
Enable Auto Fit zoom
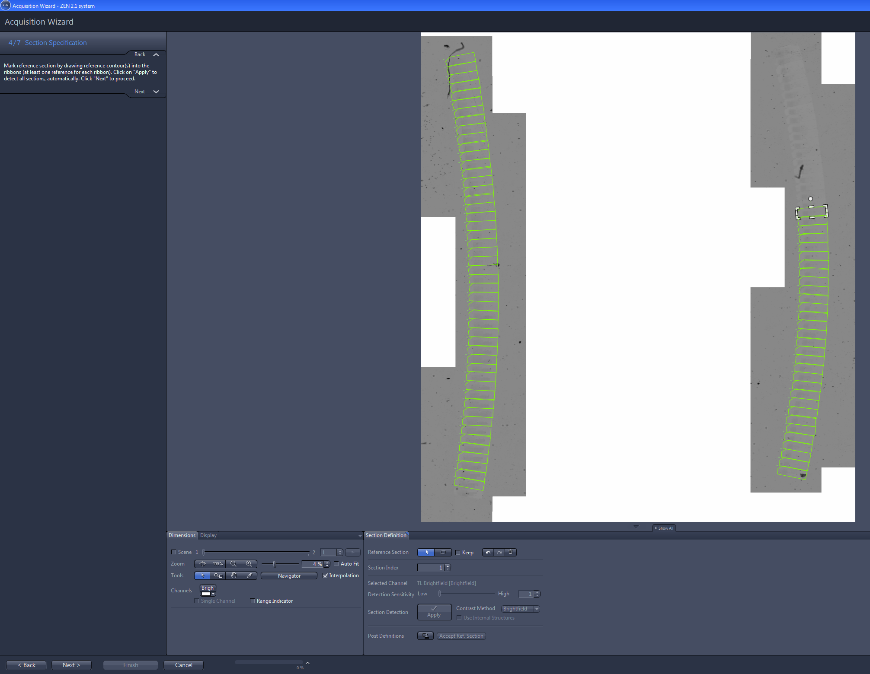336,564
